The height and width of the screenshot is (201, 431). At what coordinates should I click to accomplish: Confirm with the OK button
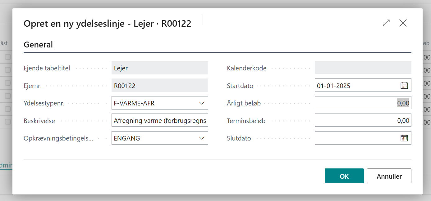click(x=344, y=176)
